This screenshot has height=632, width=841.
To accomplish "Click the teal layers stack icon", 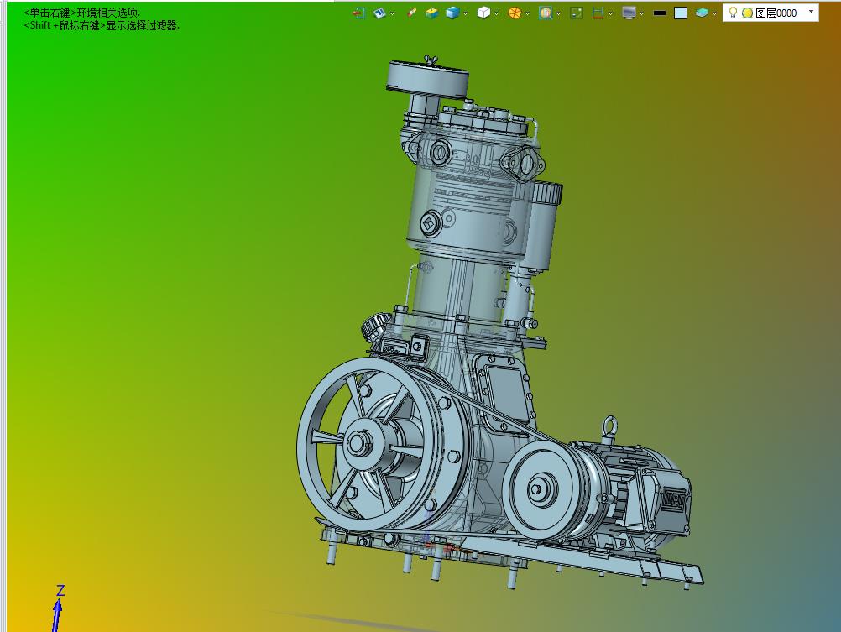I will click(x=703, y=13).
